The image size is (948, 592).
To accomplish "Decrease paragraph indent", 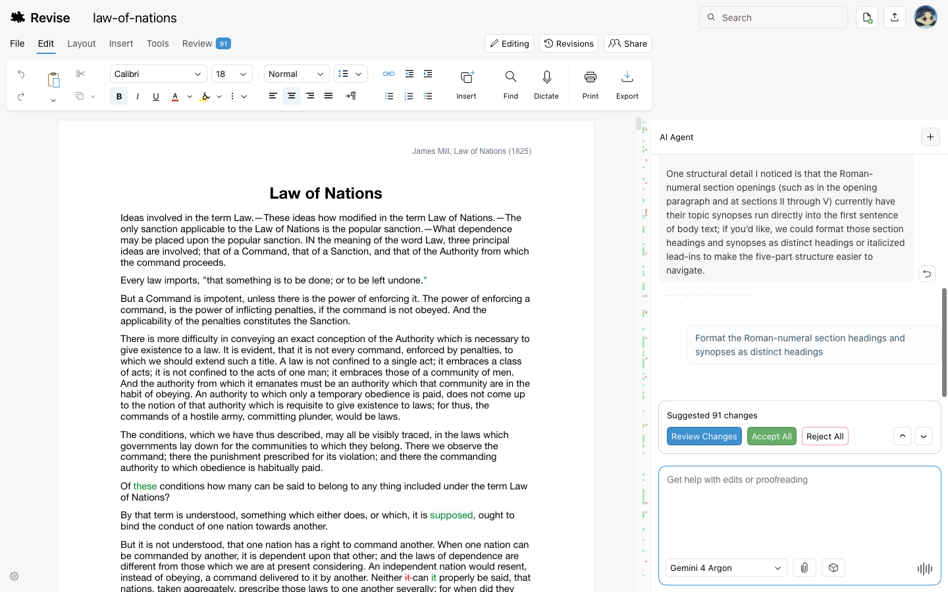I will 409,74.
